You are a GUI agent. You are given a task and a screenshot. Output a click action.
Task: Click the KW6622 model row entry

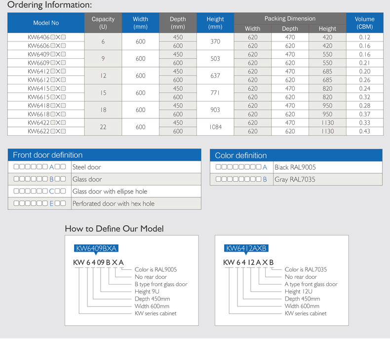click(46, 131)
